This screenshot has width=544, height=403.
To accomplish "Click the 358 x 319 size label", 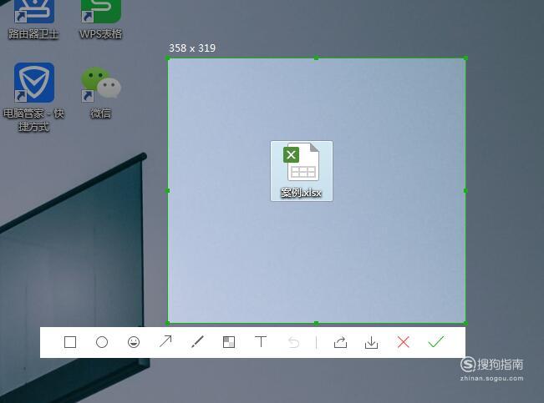I will (192, 48).
